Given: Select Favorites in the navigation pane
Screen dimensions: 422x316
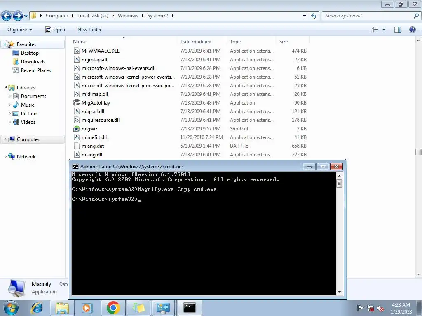Looking at the screenshot, I should pyautogui.click(x=26, y=44).
